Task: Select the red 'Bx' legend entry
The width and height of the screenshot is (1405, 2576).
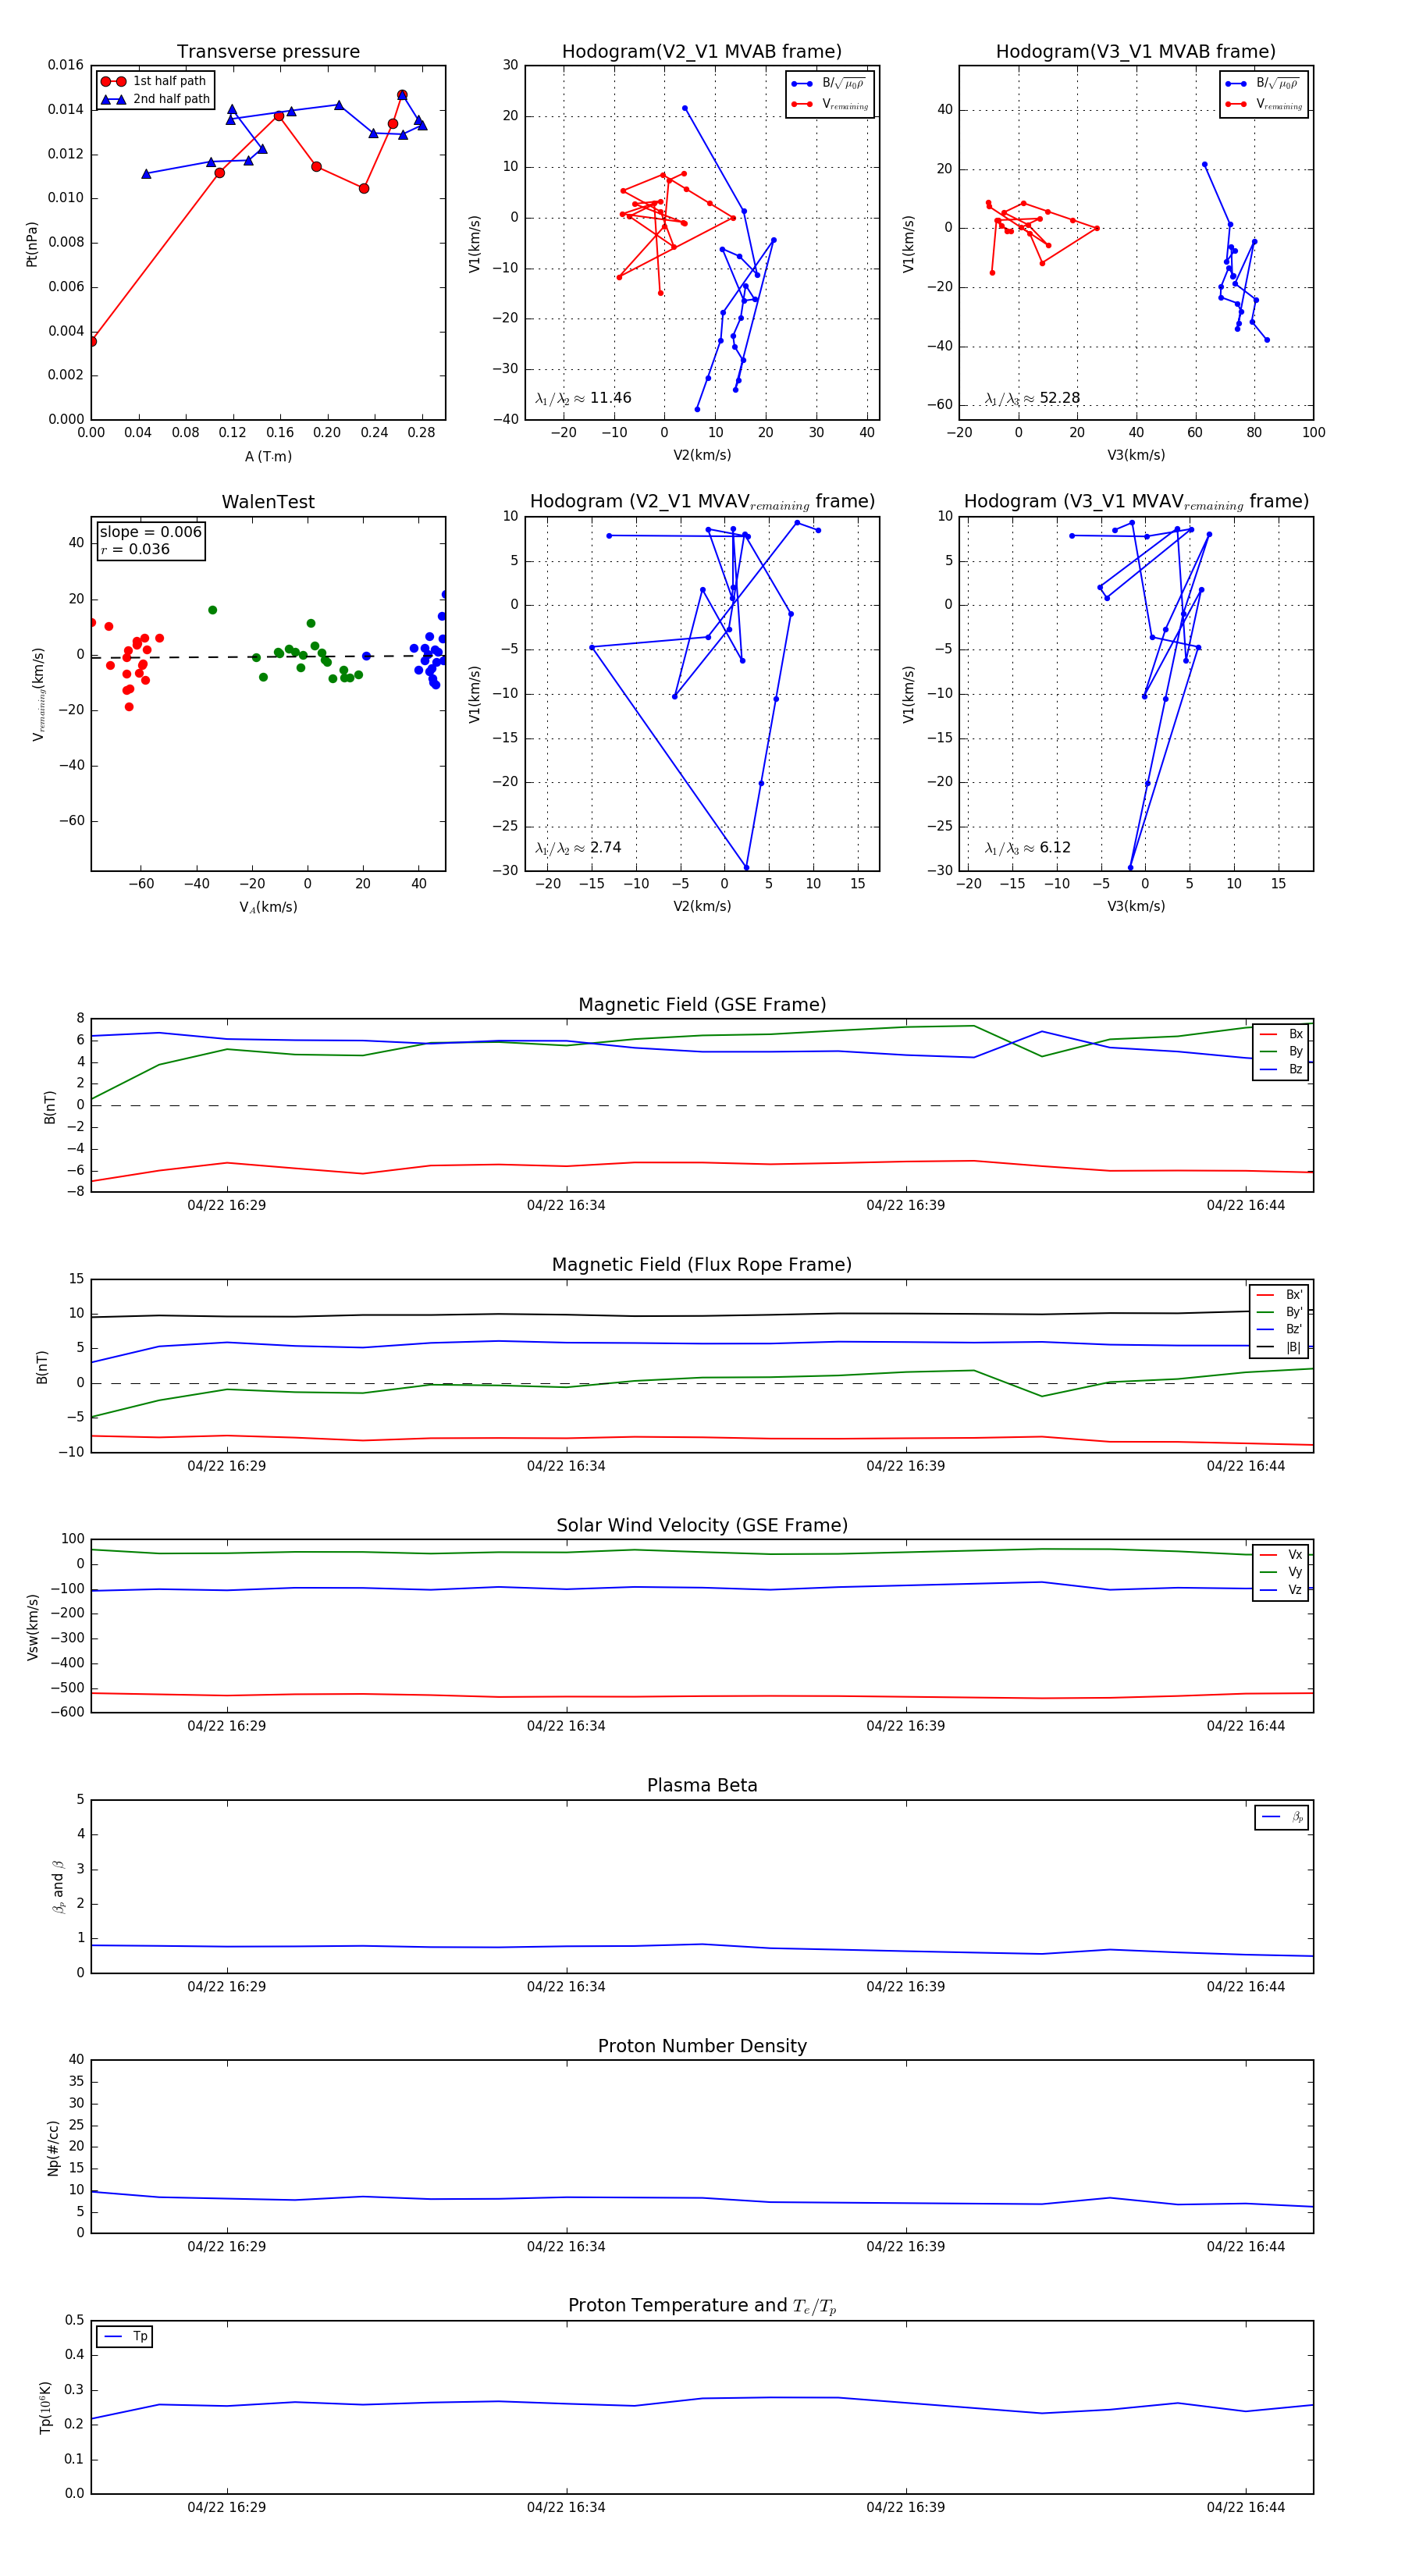Action: tap(1281, 1034)
